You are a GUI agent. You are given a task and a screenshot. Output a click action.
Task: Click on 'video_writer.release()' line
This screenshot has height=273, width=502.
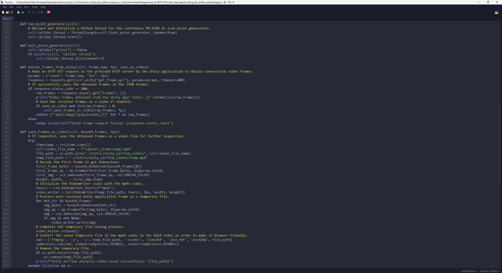pyautogui.click(x=57, y=231)
